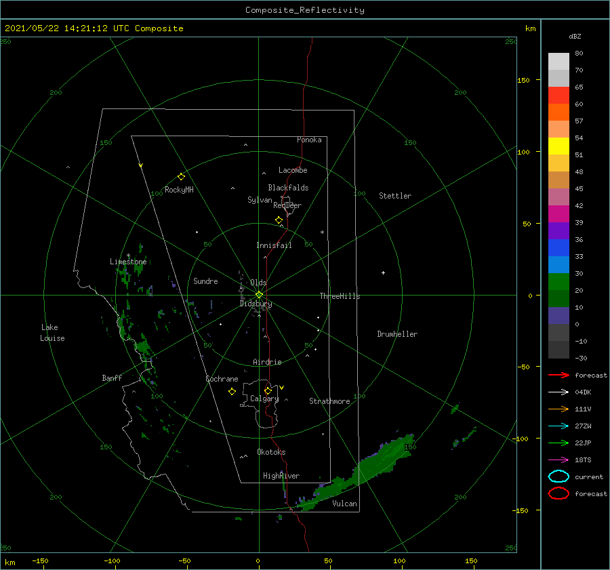Click the Didsbury label

(x=256, y=304)
